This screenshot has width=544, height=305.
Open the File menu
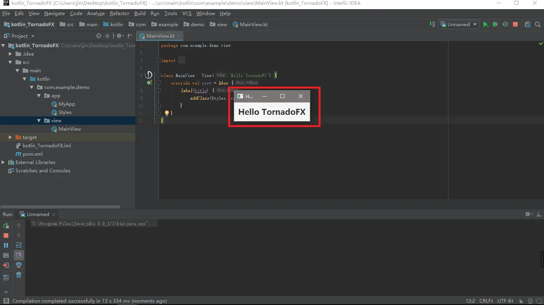click(6, 13)
